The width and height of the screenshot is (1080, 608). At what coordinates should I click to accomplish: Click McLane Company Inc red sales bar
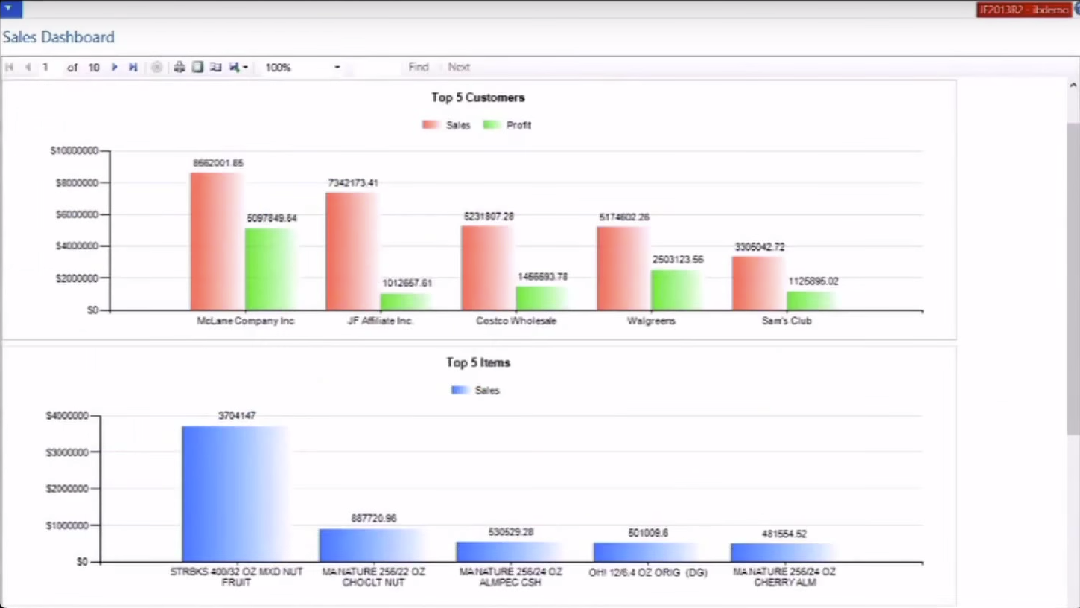tap(217, 241)
